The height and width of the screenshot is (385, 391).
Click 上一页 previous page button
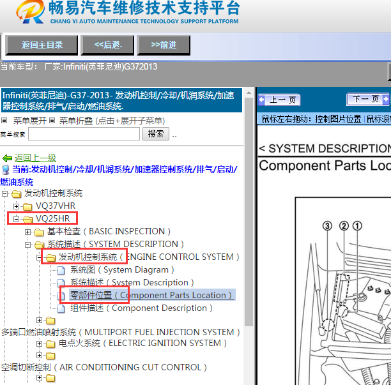(x=279, y=100)
